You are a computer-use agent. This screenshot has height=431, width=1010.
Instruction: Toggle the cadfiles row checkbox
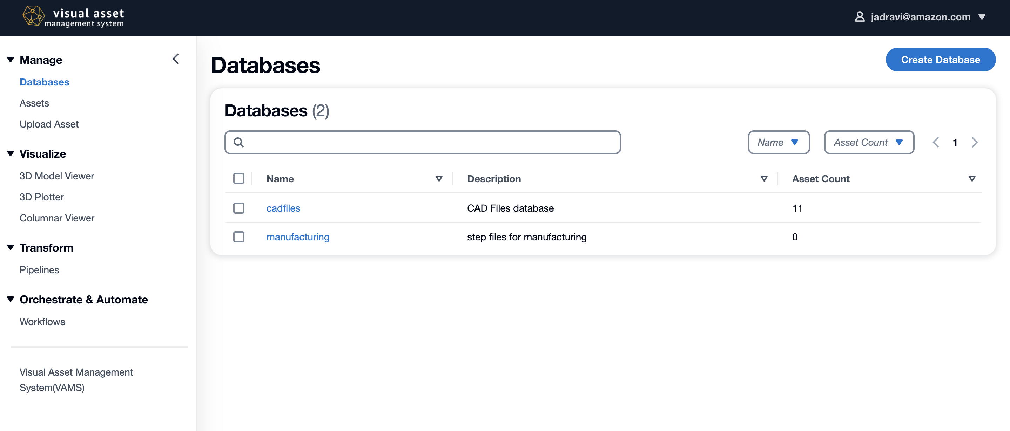239,208
